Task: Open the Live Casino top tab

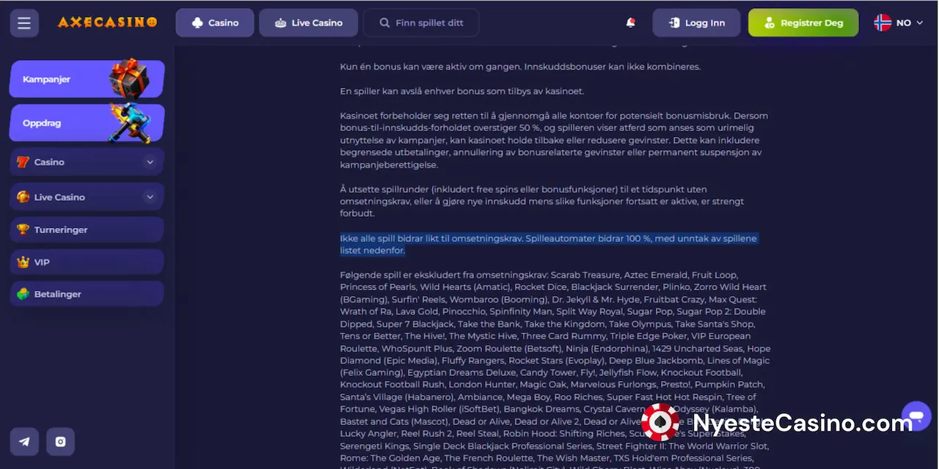Action: point(309,23)
